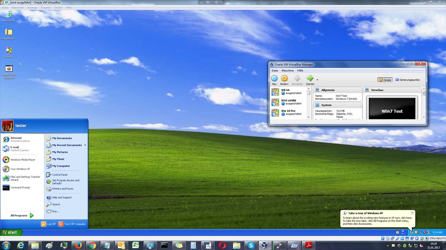Open Firefox from host taskbar

[x=78, y=246]
